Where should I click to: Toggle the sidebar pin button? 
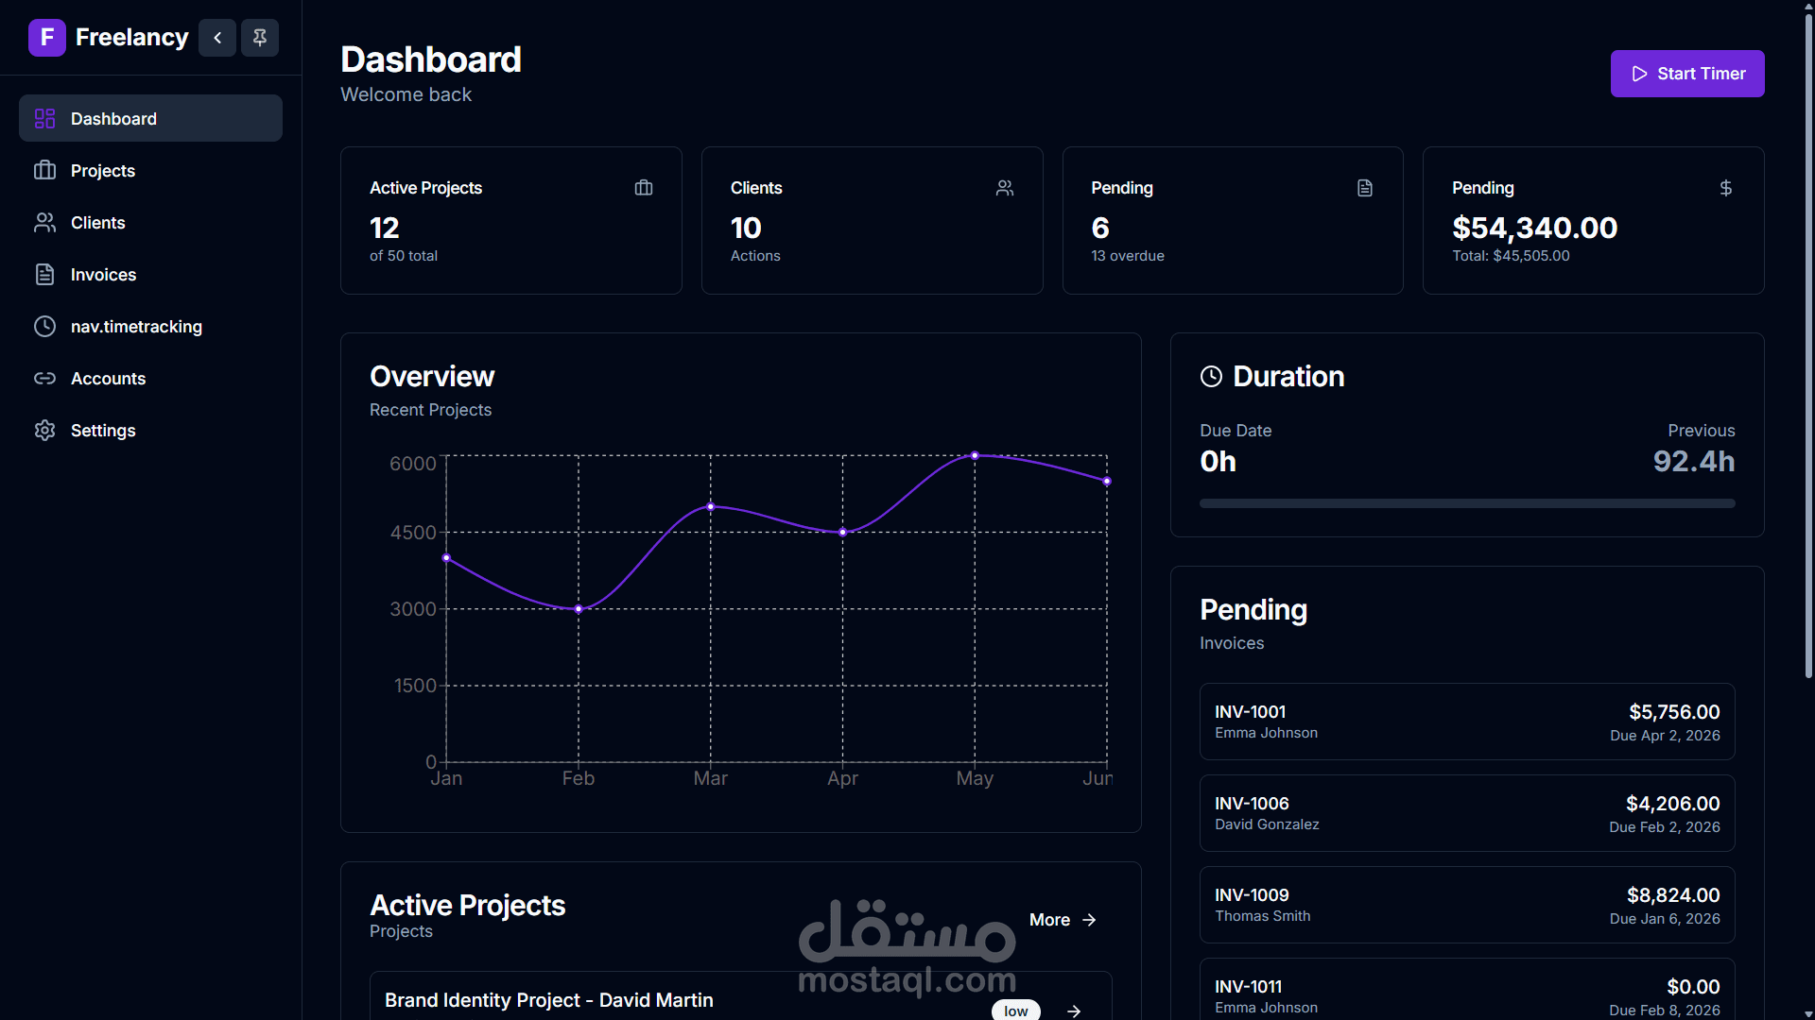[260, 38]
